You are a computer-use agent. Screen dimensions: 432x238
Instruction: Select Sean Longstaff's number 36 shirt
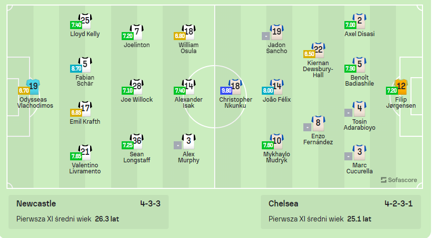pos(137,141)
